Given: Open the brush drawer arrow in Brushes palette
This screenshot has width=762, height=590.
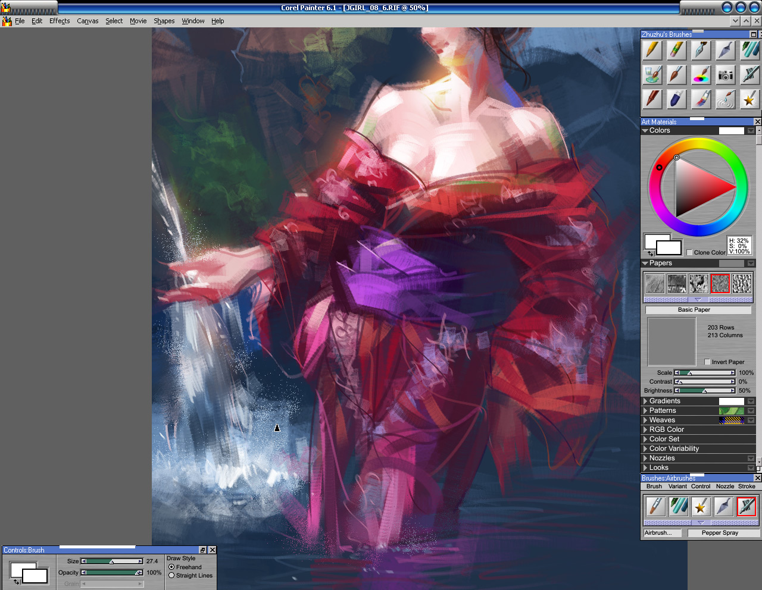Looking at the screenshot, I should [x=701, y=523].
